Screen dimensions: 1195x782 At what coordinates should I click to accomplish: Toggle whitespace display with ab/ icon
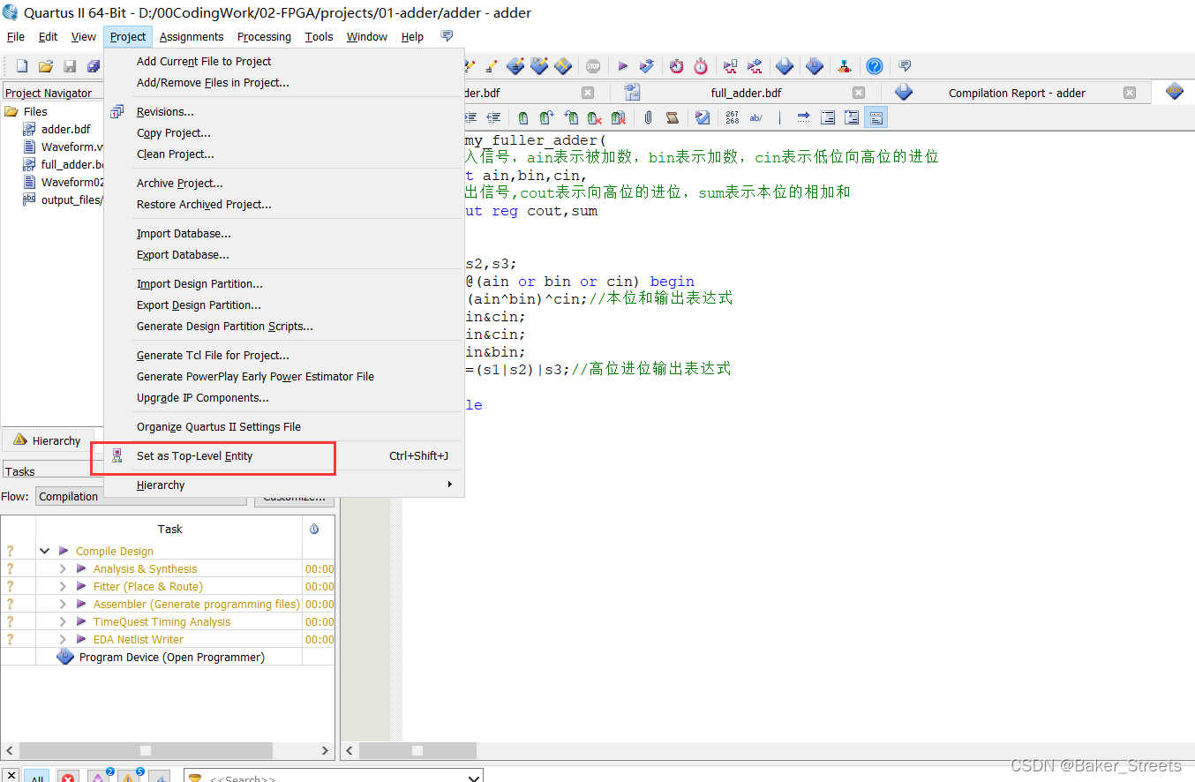pyautogui.click(x=755, y=117)
